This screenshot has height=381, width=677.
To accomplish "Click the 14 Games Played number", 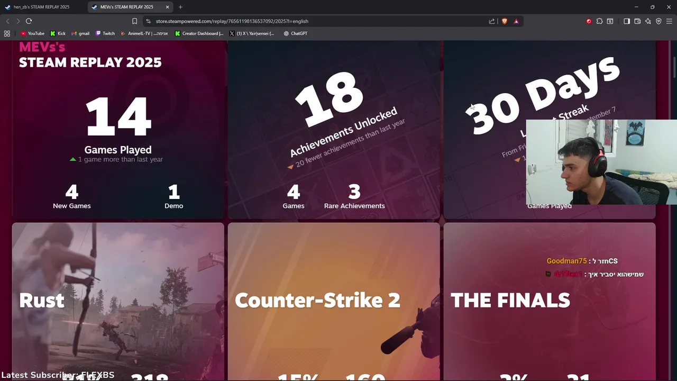I will coord(118,117).
